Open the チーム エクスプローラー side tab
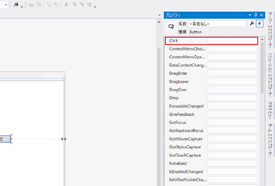 pos(270,140)
